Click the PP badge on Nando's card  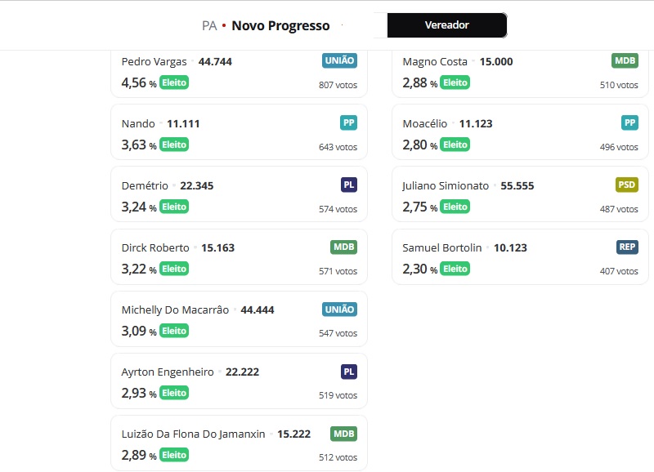click(349, 122)
